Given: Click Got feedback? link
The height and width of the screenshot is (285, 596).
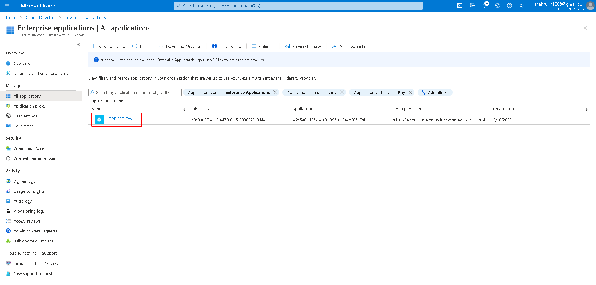Looking at the screenshot, I should (349, 46).
